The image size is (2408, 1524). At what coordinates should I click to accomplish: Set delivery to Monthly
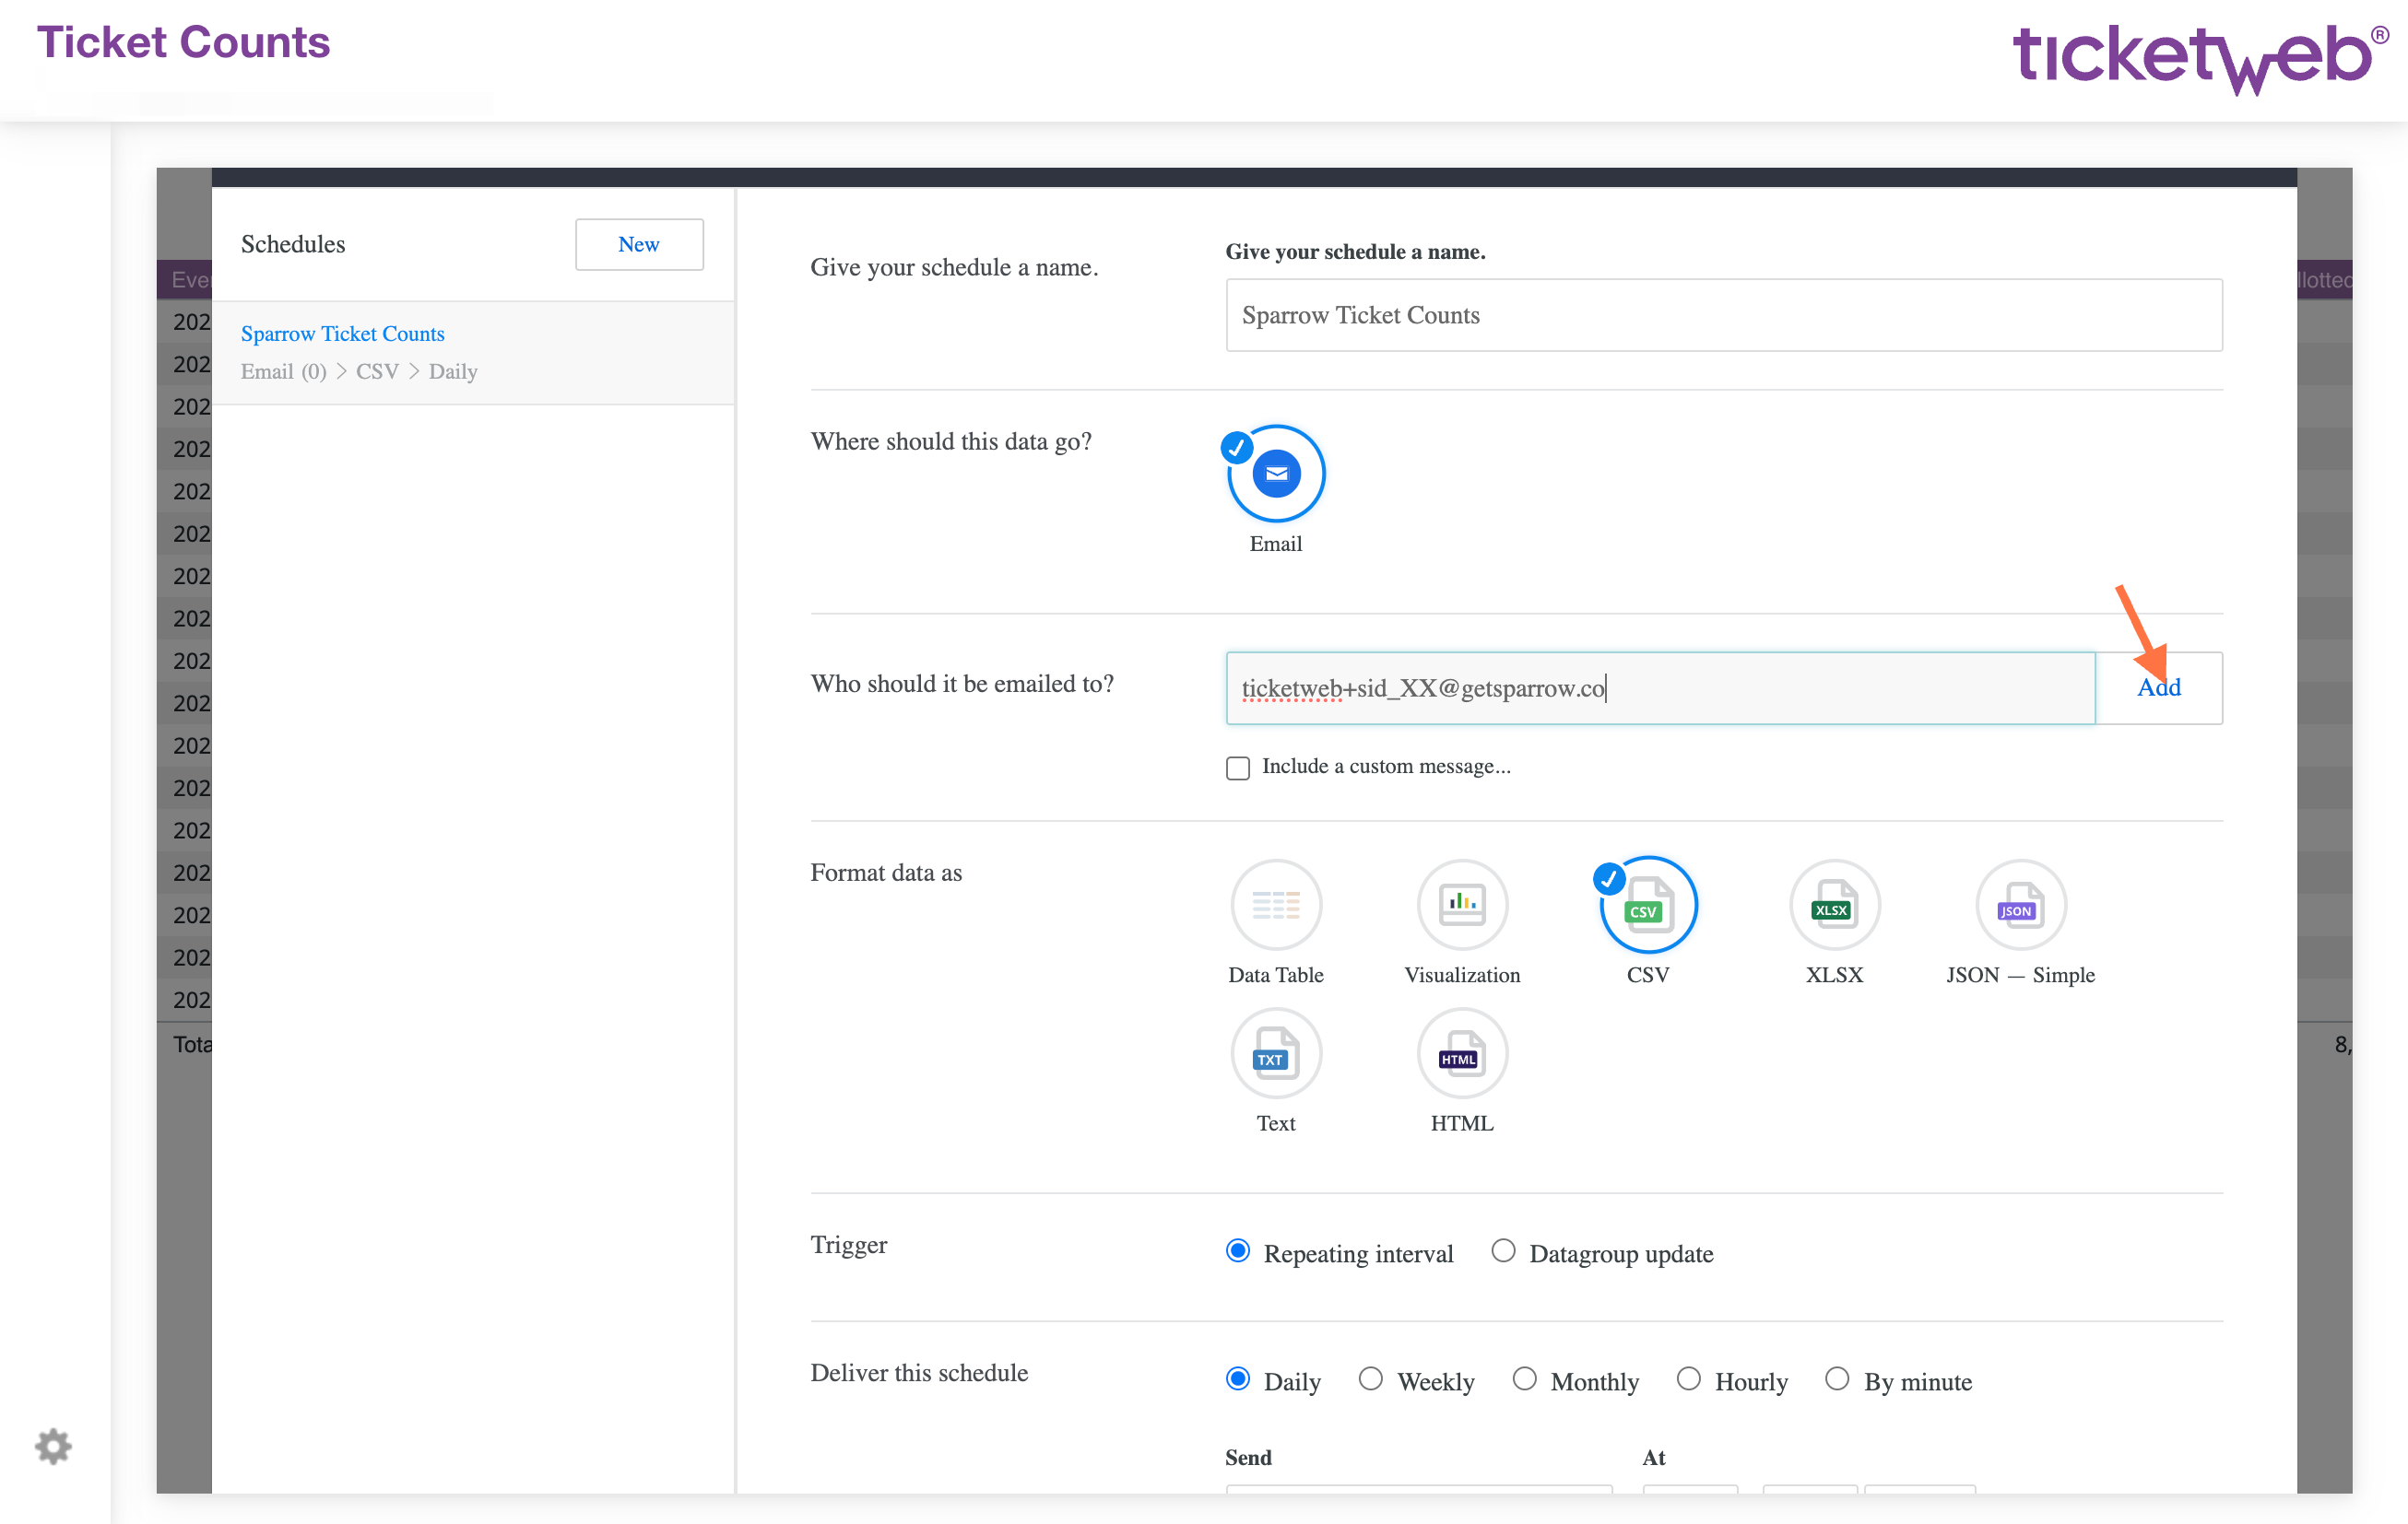click(1524, 1379)
